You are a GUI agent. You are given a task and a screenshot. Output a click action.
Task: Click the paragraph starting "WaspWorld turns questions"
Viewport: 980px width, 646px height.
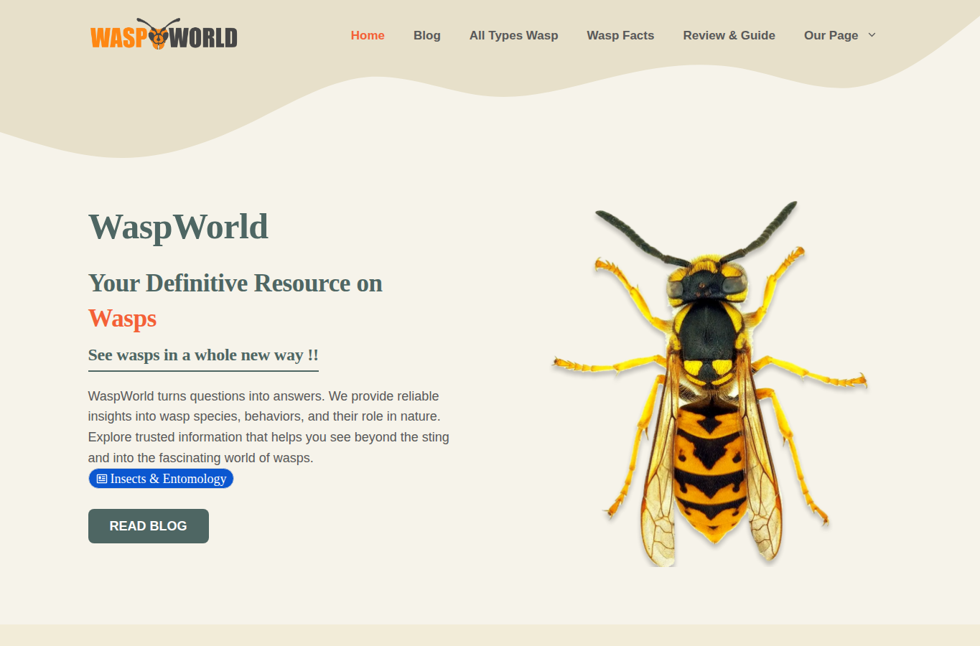click(x=269, y=426)
